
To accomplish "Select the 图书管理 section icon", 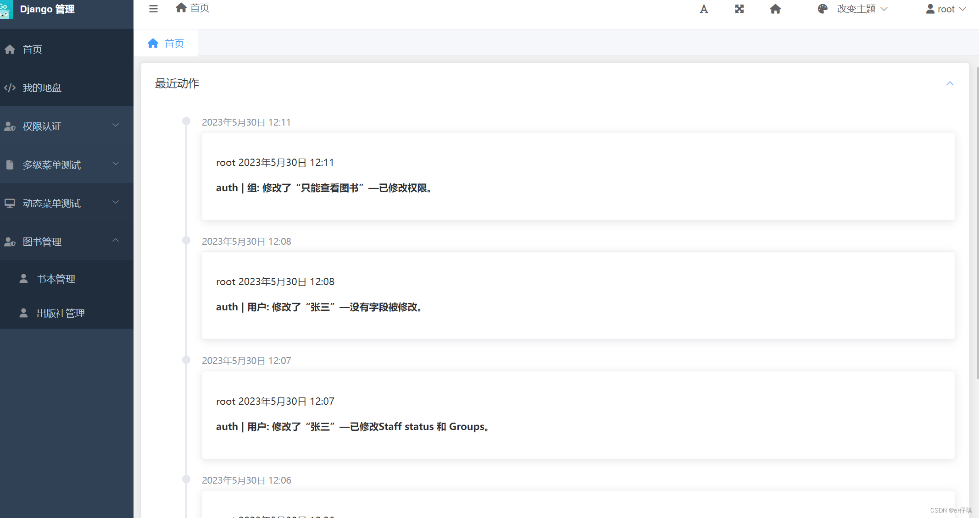I will [x=10, y=242].
